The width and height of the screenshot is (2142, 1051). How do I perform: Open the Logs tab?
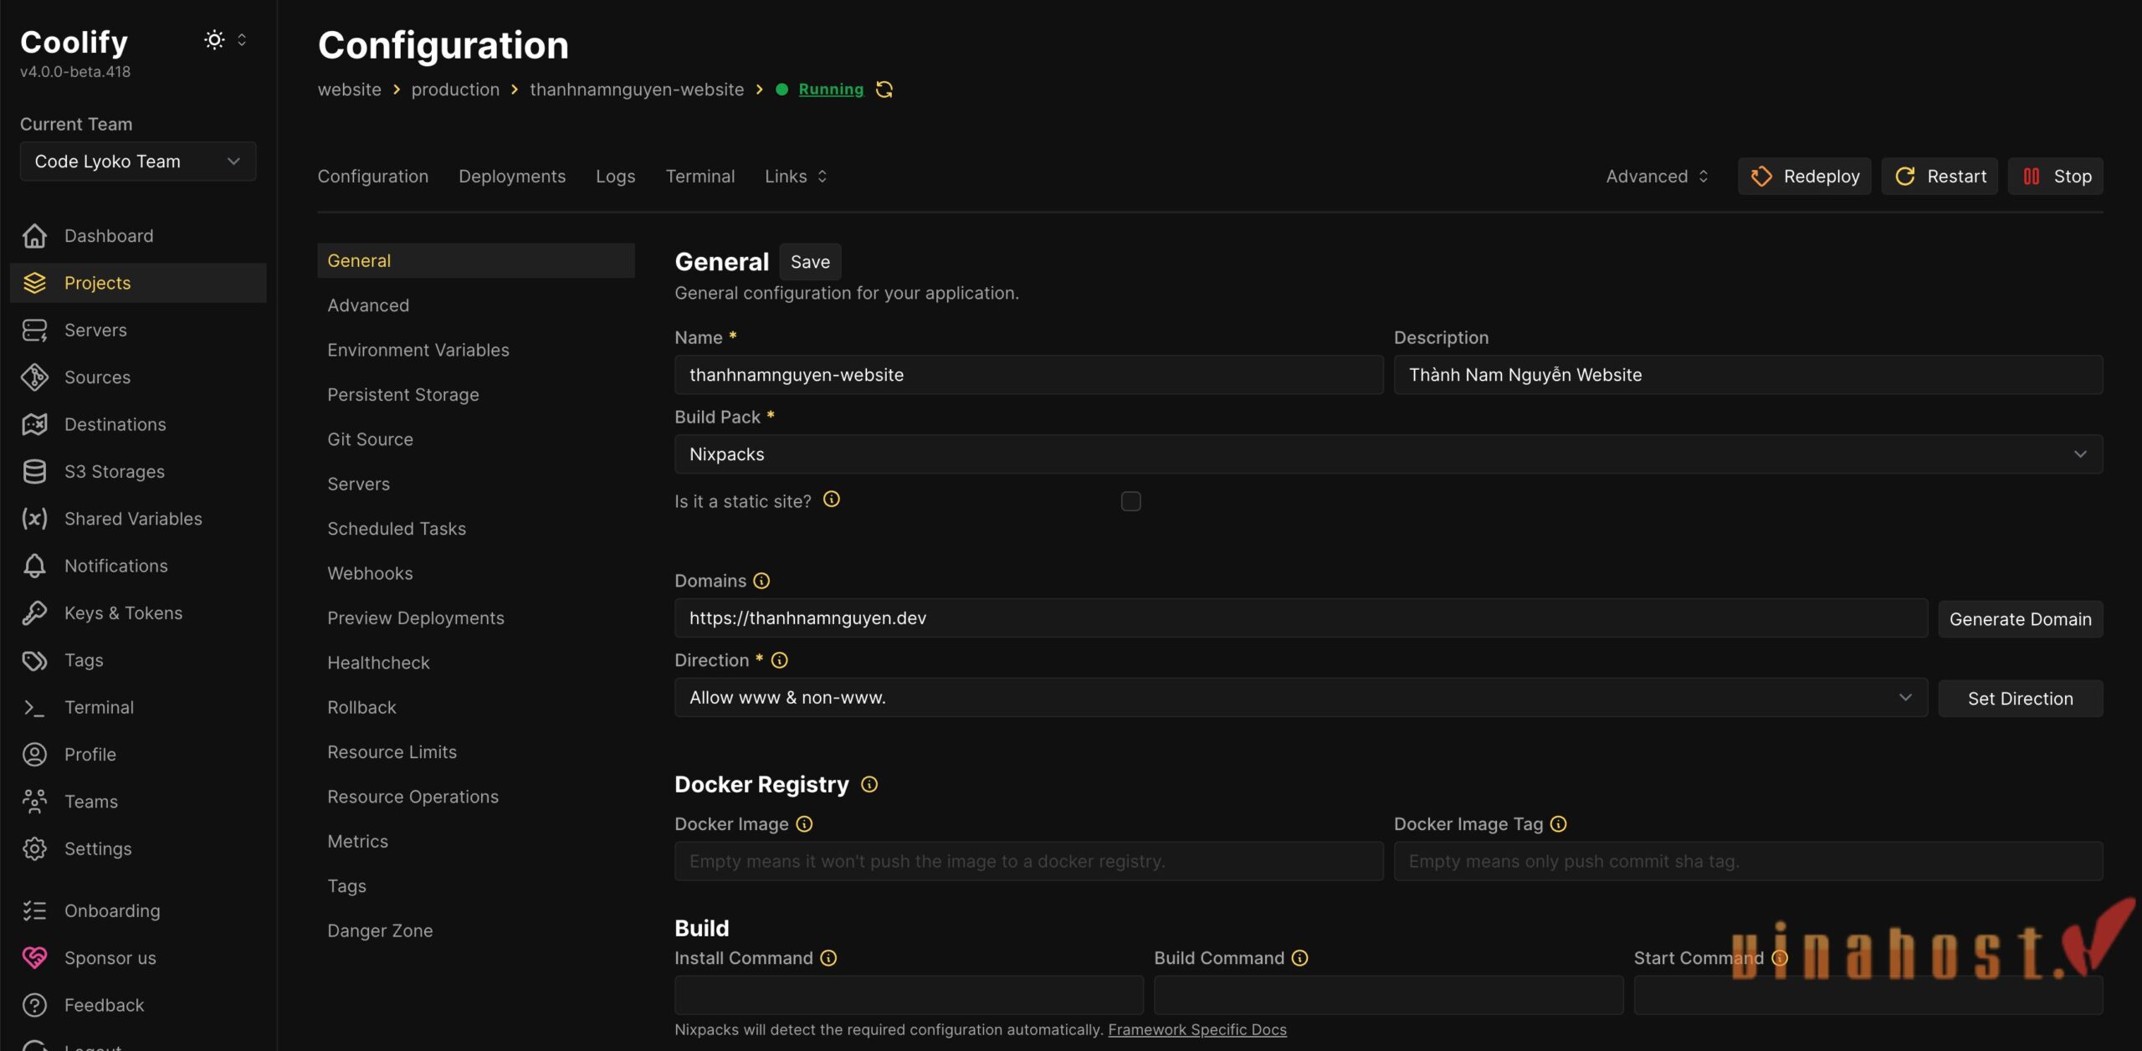tap(616, 177)
